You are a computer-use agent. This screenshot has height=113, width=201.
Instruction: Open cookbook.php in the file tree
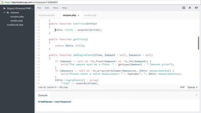pos(15,25)
